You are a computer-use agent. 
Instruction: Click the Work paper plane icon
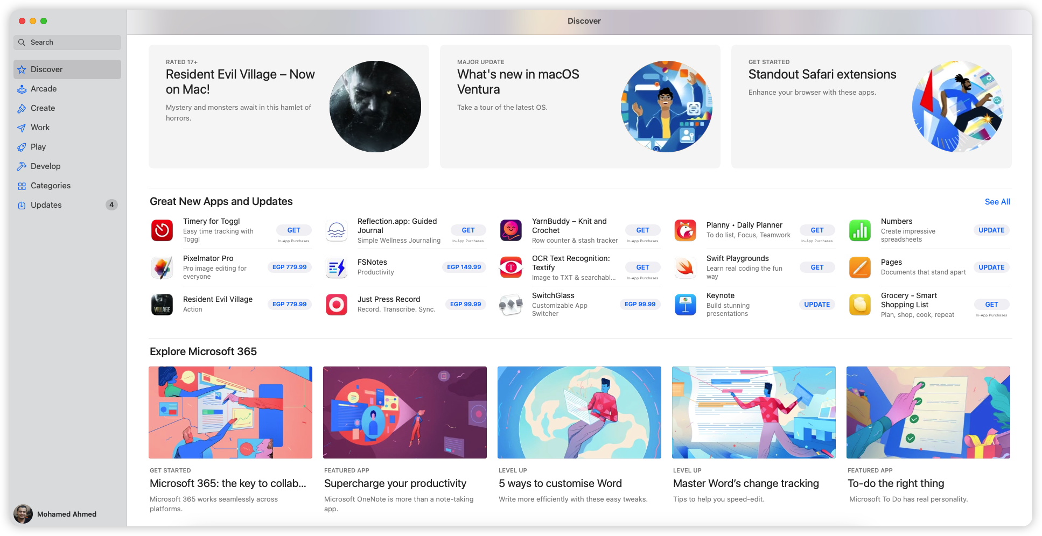(x=22, y=128)
